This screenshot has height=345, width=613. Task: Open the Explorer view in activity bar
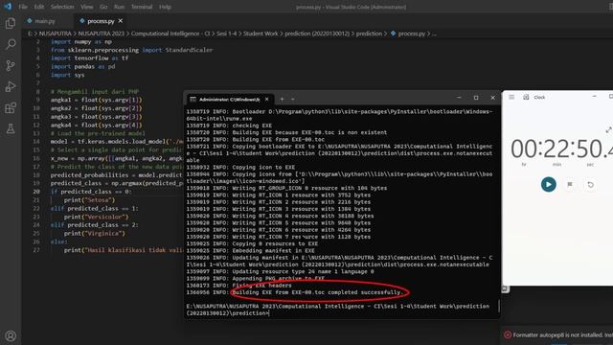coord(11,23)
